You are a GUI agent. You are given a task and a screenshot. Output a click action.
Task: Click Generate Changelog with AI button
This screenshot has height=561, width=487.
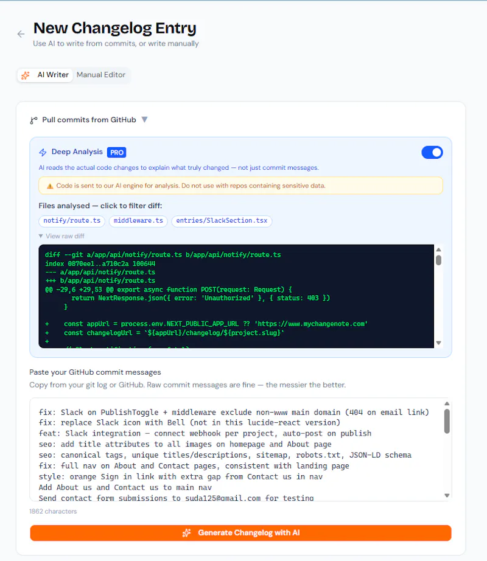pos(240,533)
